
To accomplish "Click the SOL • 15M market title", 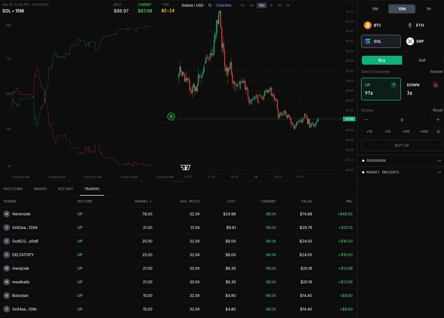I will tap(13, 11).
